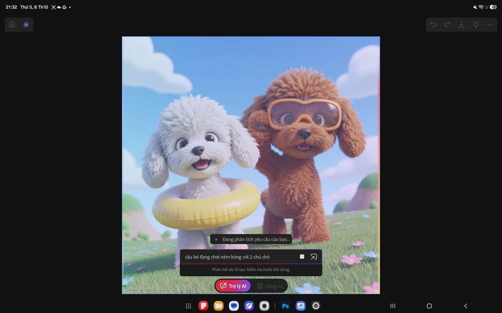Switch to the Trợ lý AI tab
The width and height of the screenshot is (502, 313).
pyautogui.click(x=233, y=286)
